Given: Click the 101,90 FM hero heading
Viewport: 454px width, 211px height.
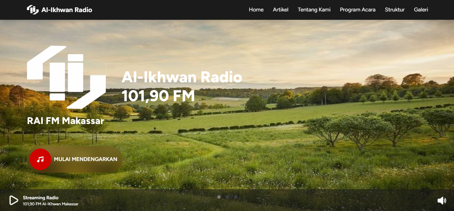Looking at the screenshot, I should coord(158,96).
